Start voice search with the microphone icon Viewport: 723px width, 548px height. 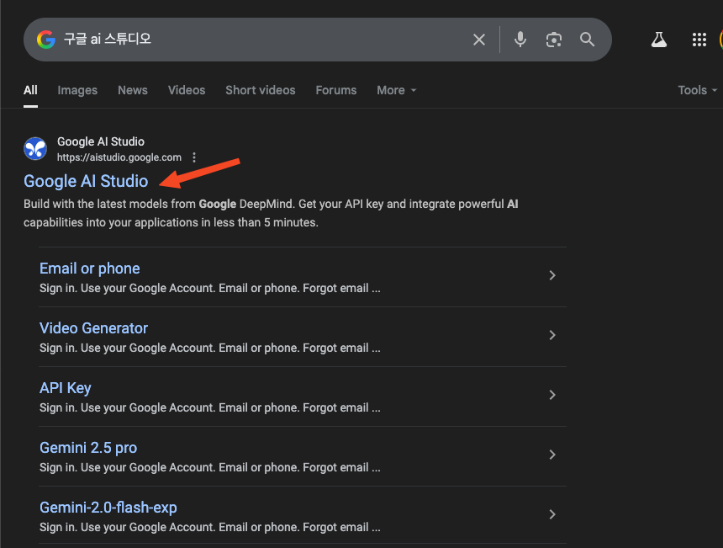pos(520,40)
